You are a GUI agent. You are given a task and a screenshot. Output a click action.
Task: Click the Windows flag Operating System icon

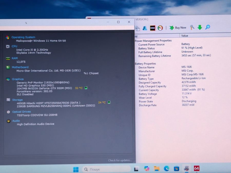click(8, 37)
